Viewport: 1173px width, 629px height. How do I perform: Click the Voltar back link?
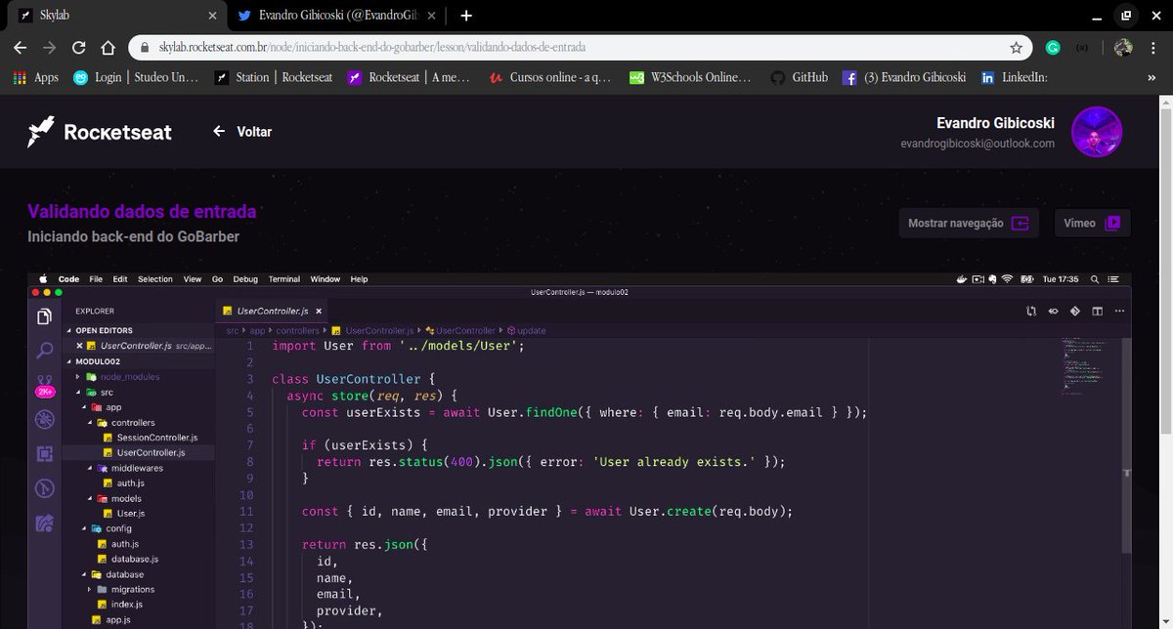242,132
